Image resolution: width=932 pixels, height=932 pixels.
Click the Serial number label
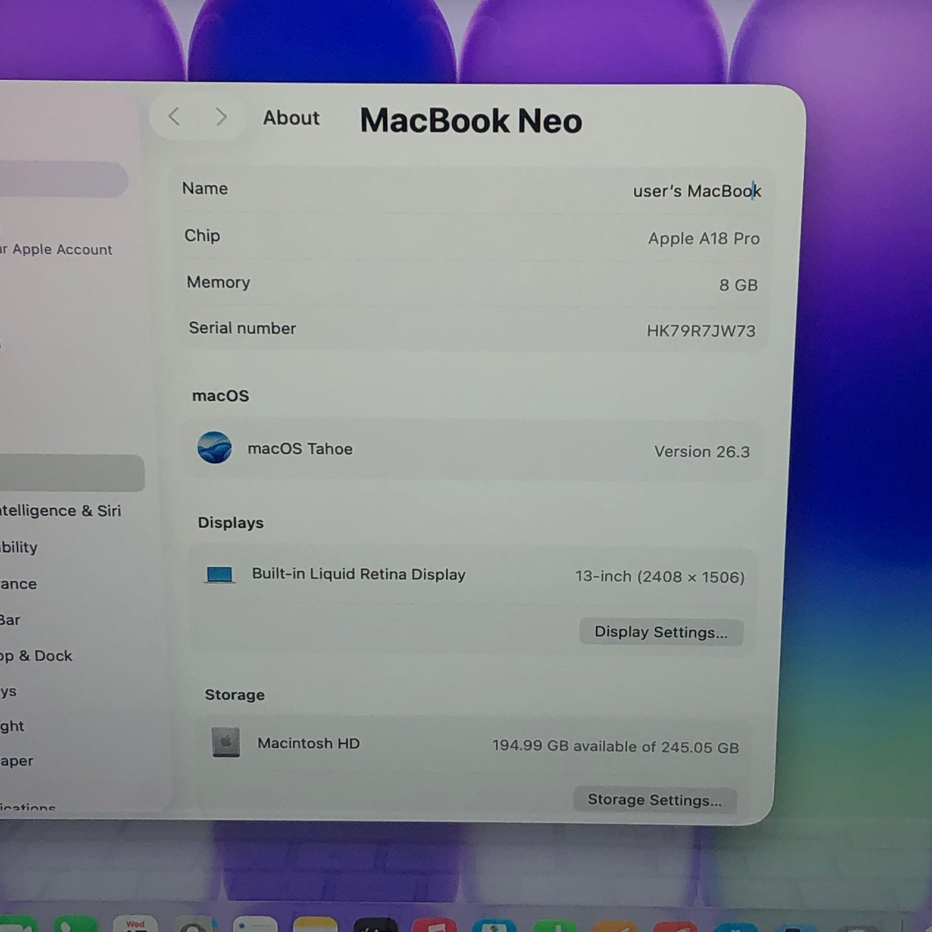[242, 328]
